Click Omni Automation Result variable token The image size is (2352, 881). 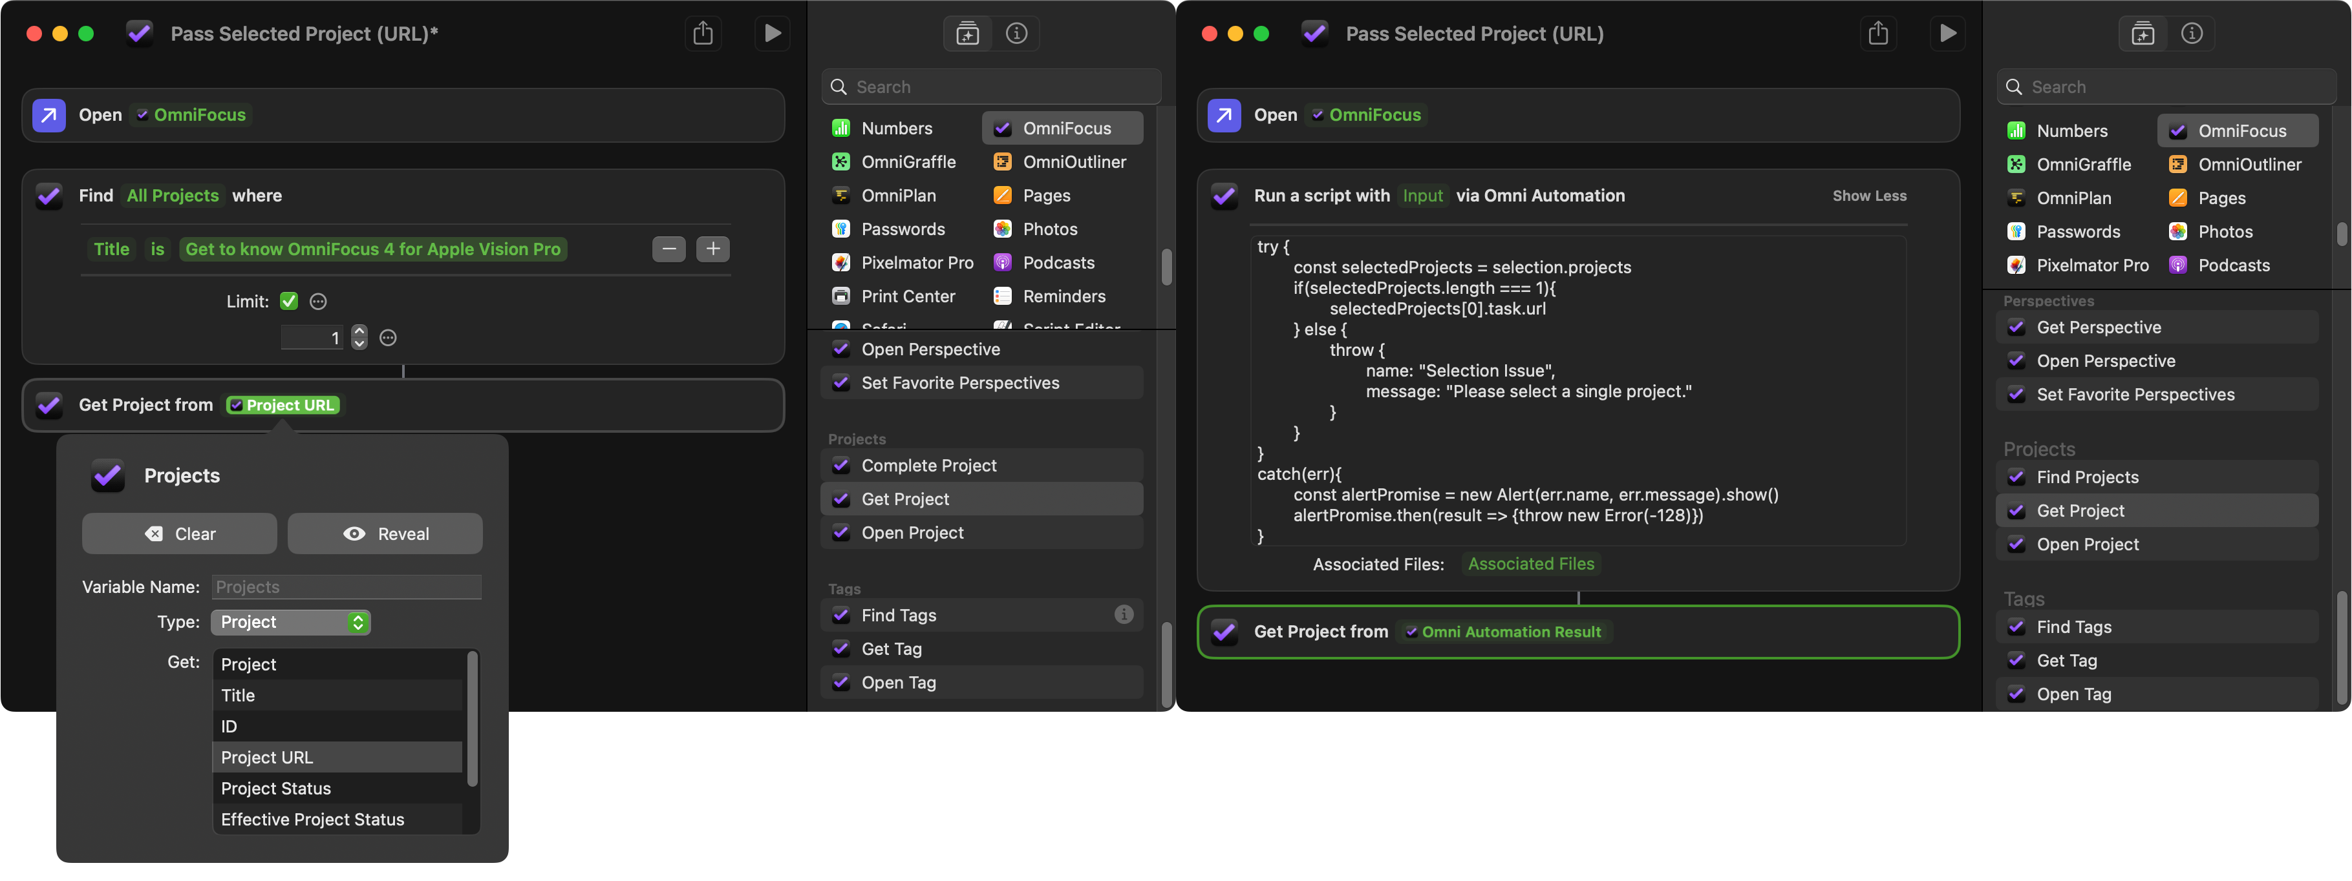point(1503,632)
